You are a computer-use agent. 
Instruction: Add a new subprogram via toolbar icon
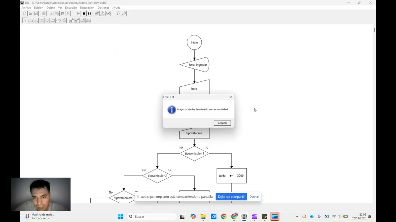83,20
